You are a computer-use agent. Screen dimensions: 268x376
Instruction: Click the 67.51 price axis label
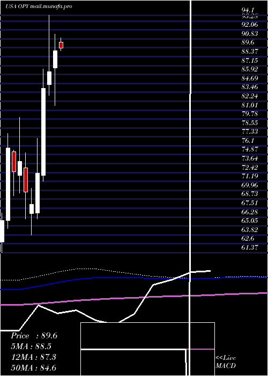coord(250,203)
